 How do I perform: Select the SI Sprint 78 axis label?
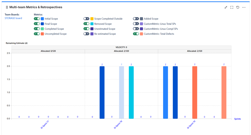(x=118, y=125)
